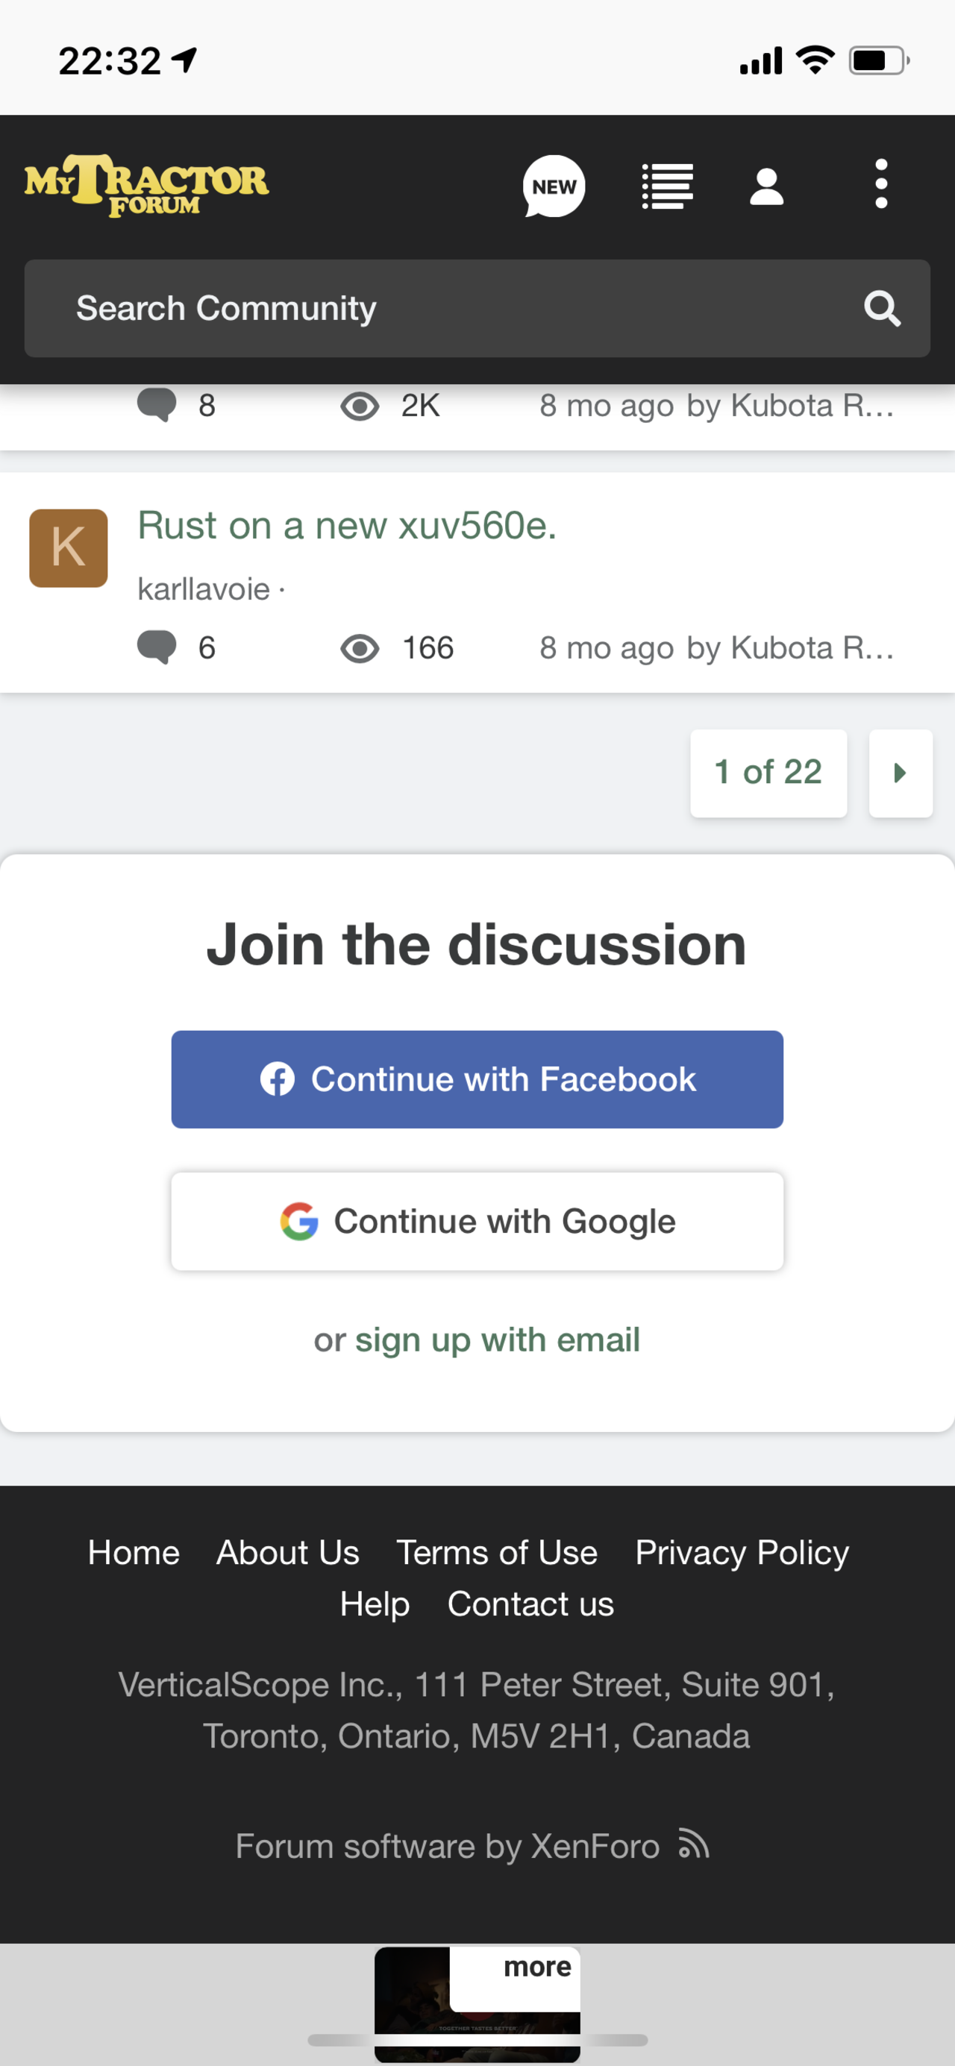Select Home in the footer menu

click(x=134, y=1552)
